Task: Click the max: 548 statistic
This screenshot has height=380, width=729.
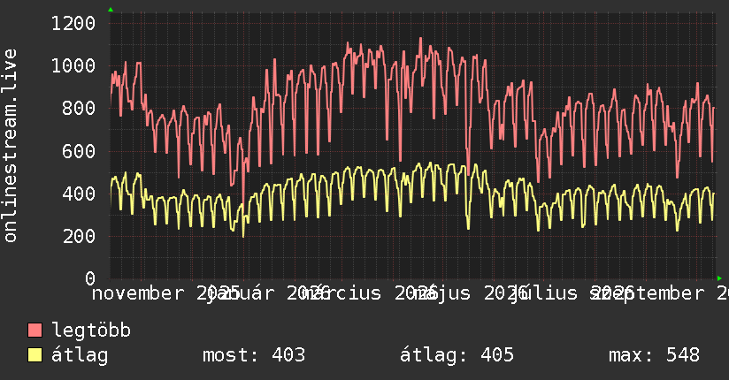Action: point(654,355)
